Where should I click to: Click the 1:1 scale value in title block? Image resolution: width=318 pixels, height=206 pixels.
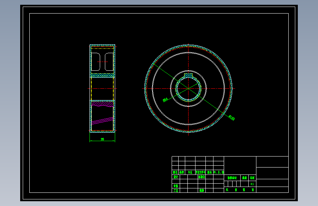252,184
